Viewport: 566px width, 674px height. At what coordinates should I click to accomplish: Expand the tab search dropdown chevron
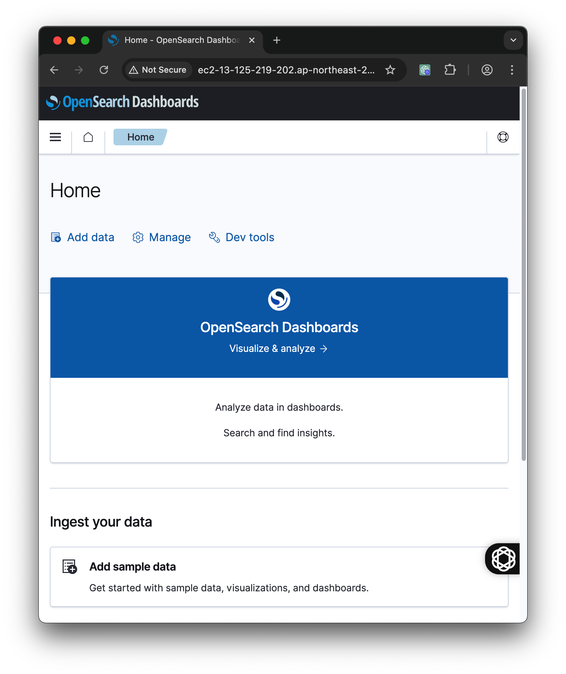click(x=513, y=40)
